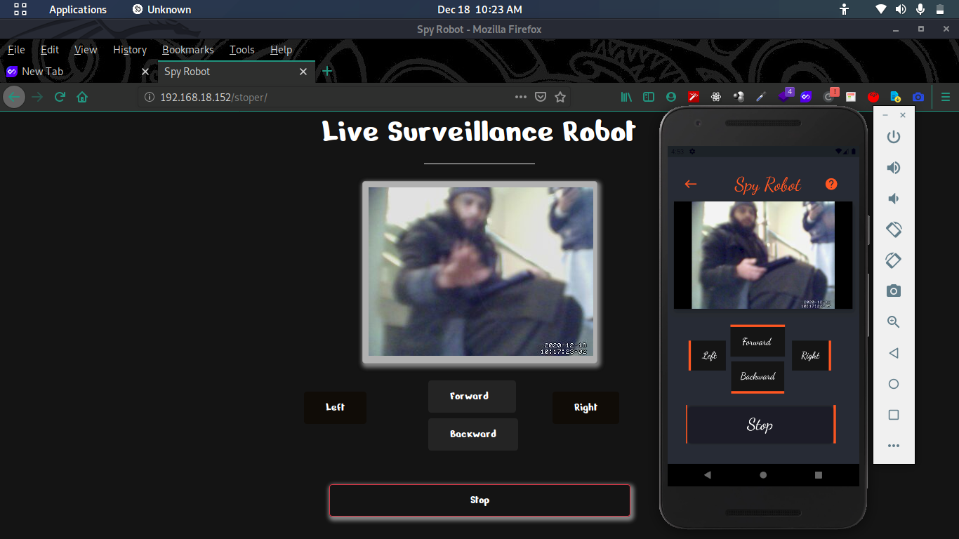
Task: Open Firefox hamburger menu
Action: coord(945,97)
